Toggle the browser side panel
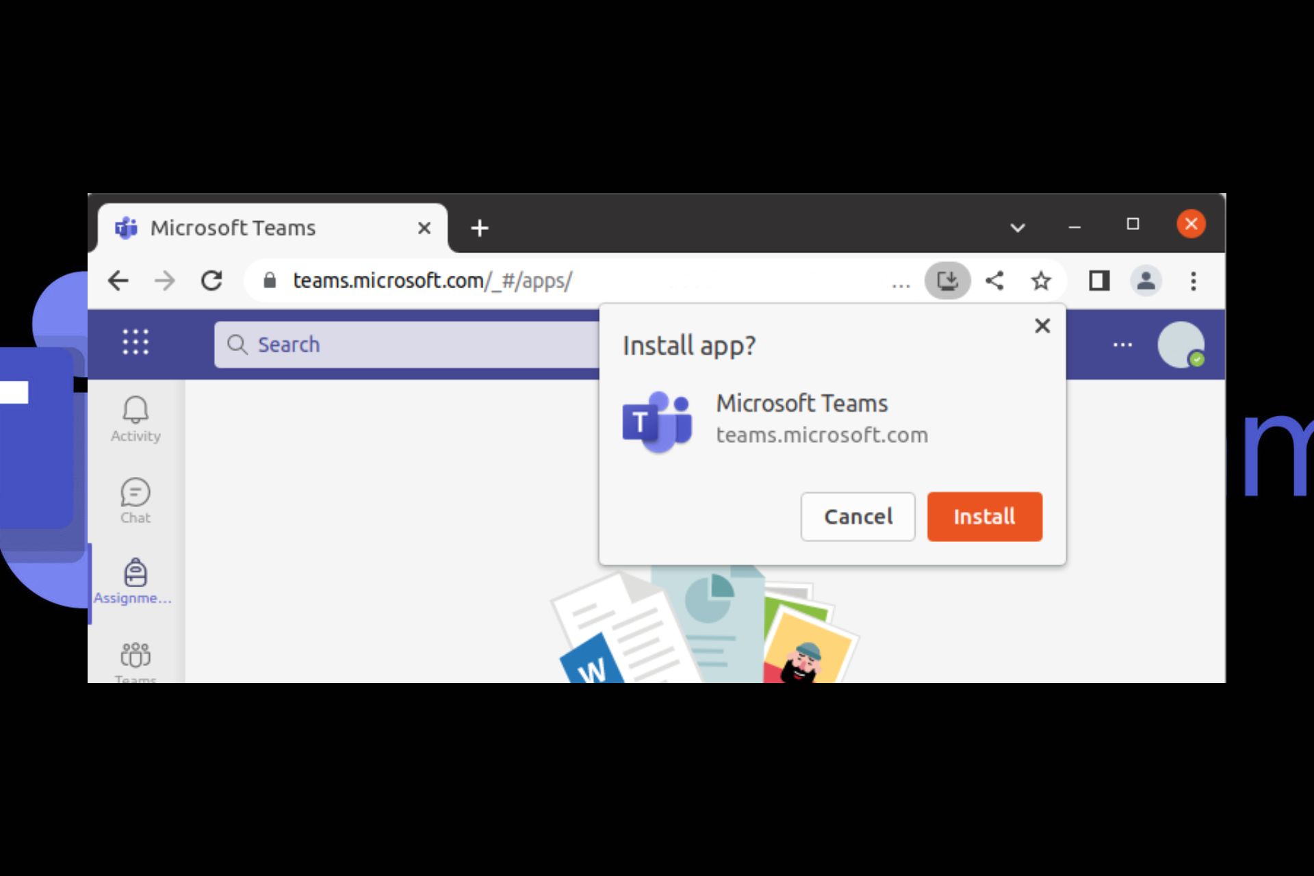The width and height of the screenshot is (1314, 876). click(x=1099, y=281)
